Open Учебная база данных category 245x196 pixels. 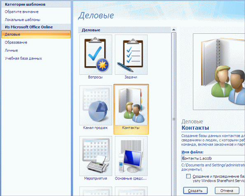[x=23, y=58]
